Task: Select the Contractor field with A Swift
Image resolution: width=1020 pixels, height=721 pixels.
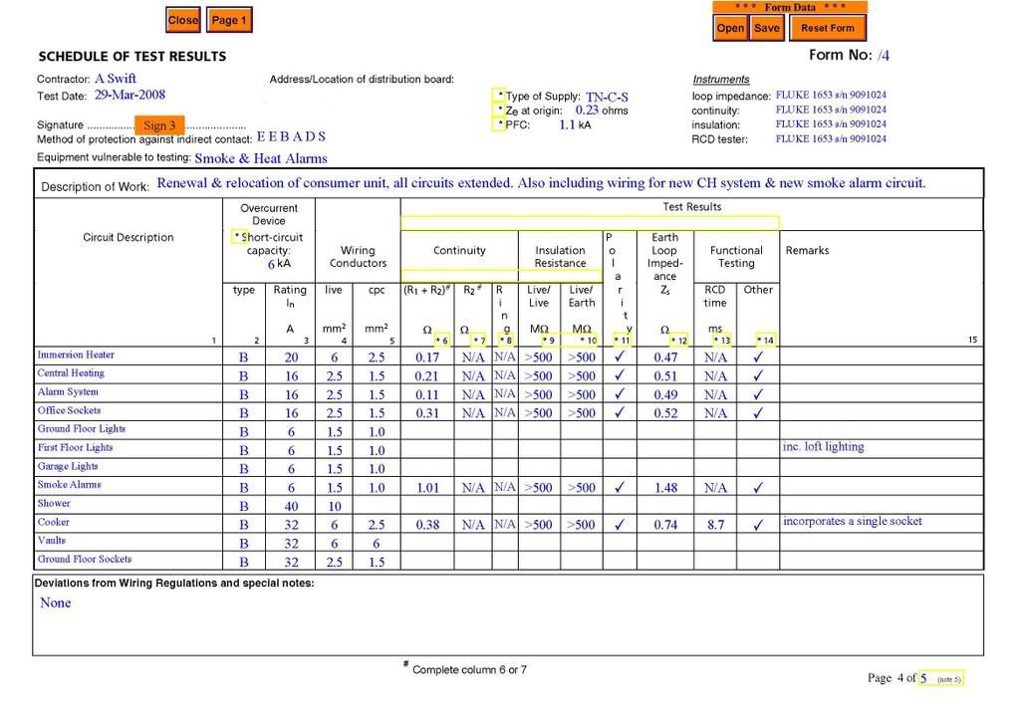Action: pyautogui.click(x=116, y=79)
